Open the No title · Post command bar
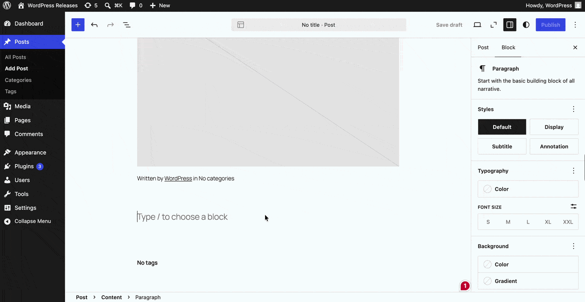Image resolution: width=585 pixels, height=302 pixels. pyautogui.click(x=319, y=25)
